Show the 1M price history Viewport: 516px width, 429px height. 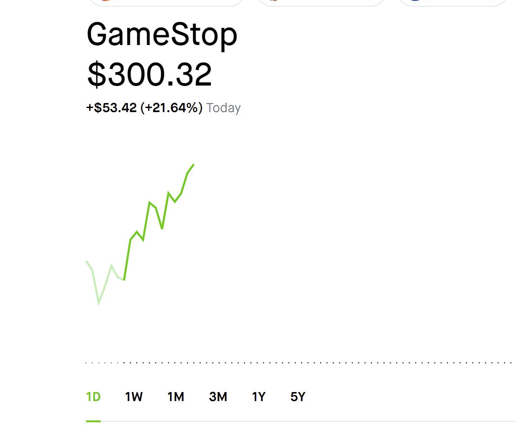click(x=176, y=397)
